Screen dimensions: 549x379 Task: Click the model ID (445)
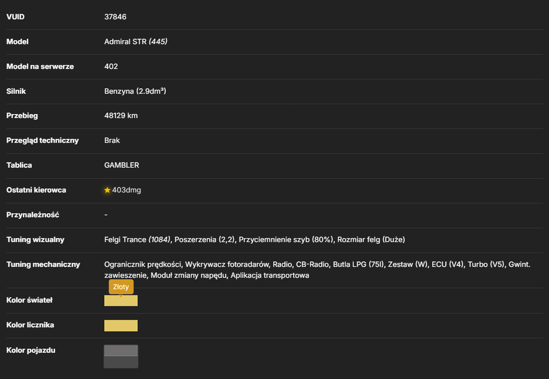(158, 42)
